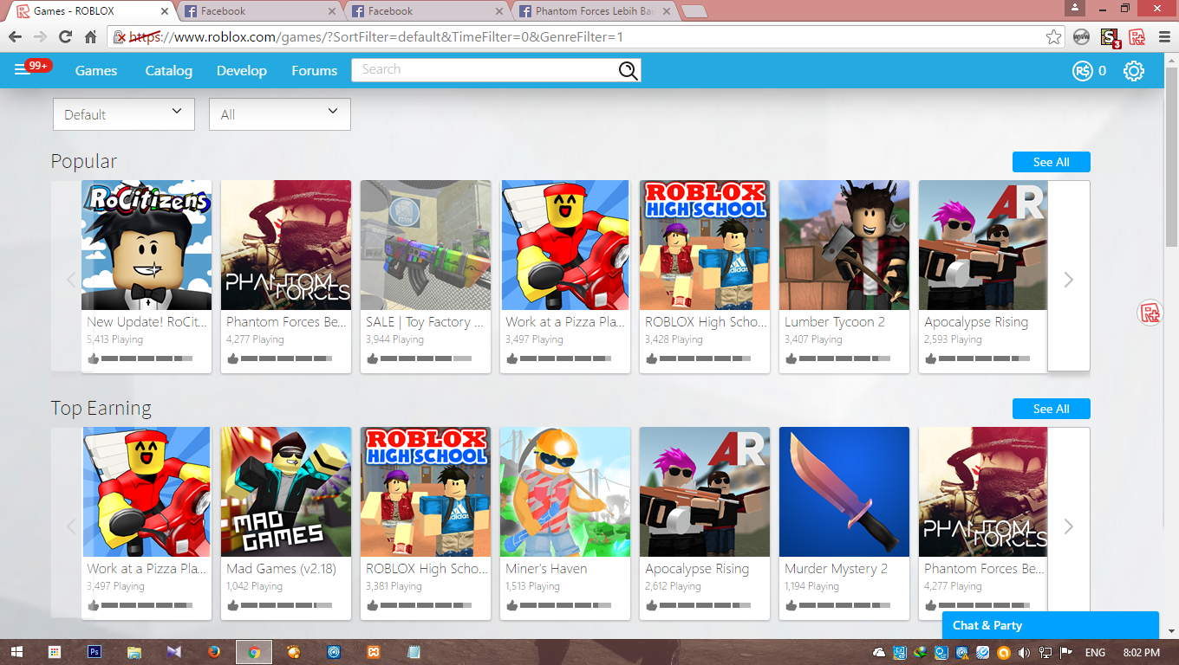Viewport: 1179px width, 665px height.
Task: Open the Roblox settings gear
Action: coord(1134,71)
